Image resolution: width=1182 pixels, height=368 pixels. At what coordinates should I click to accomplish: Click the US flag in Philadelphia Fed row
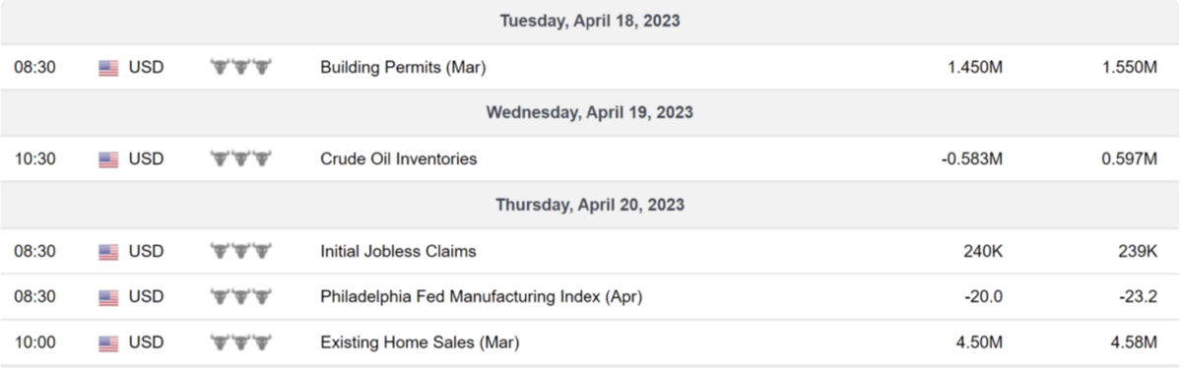click(108, 297)
